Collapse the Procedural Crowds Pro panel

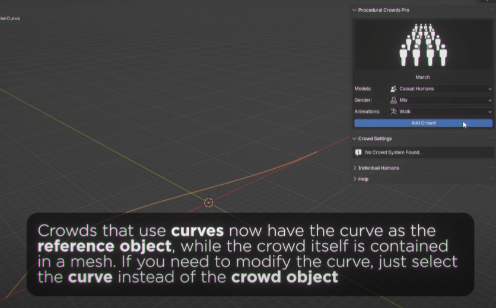tap(355, 10)
